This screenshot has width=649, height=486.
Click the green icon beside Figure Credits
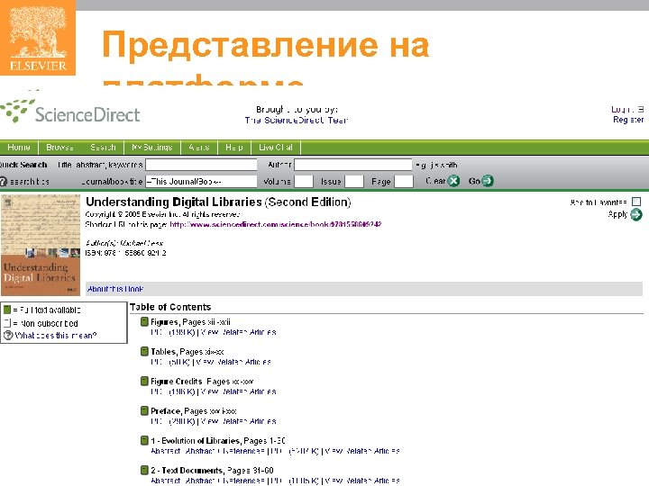144,381
